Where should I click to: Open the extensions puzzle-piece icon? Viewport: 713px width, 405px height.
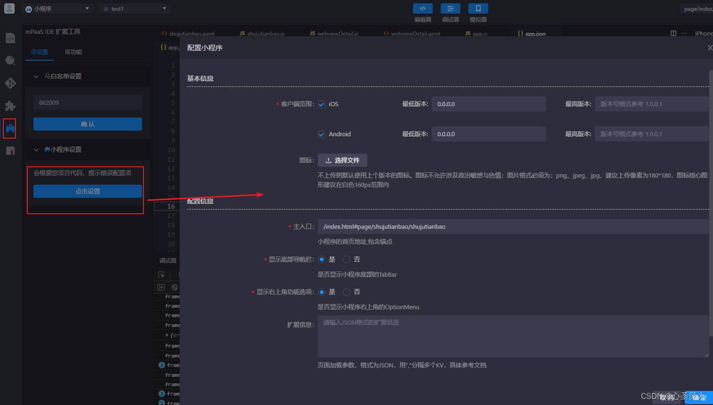pyautogui.click(x=10, y=106)
